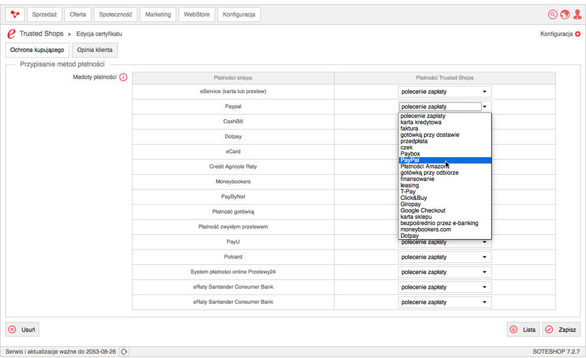Click the 'Płatności Trusted Shops' column header
This screenshot has height=358, width=586.
pos(445,78)
